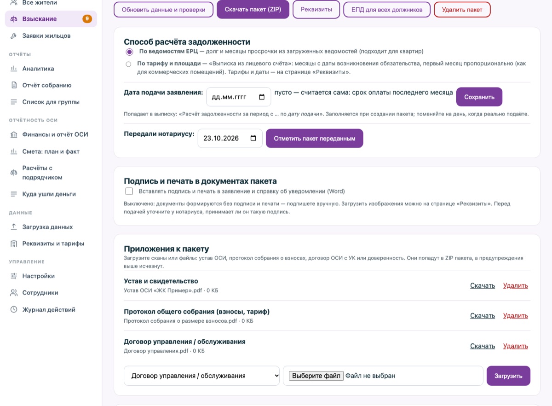Click the scales icon beside Расчёты с подрядчиком
The width and height of the screenshot is (552, 406).
pyautogui.click(x=14, y=173)
